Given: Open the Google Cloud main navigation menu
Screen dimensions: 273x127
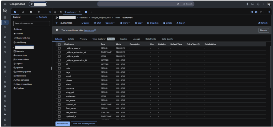Looking at the screenshot, I should coord(5,4).
